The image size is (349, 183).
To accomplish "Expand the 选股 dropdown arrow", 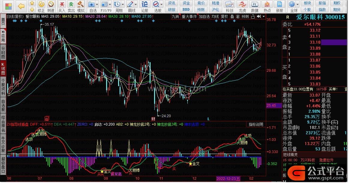I will [x=162, y=4].
